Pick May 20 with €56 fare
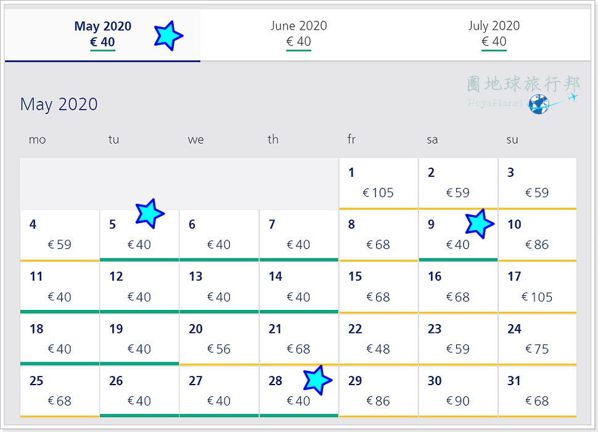This screenshot has width=598, height=432. coord(219,339)
